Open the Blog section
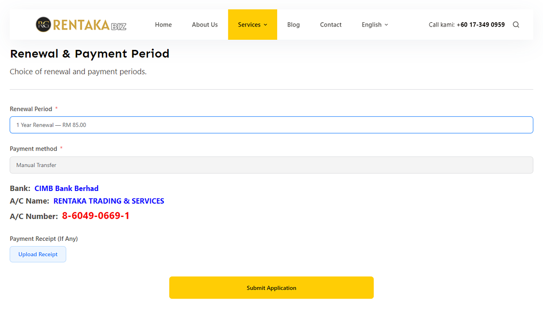The height and width of the screenshot is (313, 543). (293, 24)
